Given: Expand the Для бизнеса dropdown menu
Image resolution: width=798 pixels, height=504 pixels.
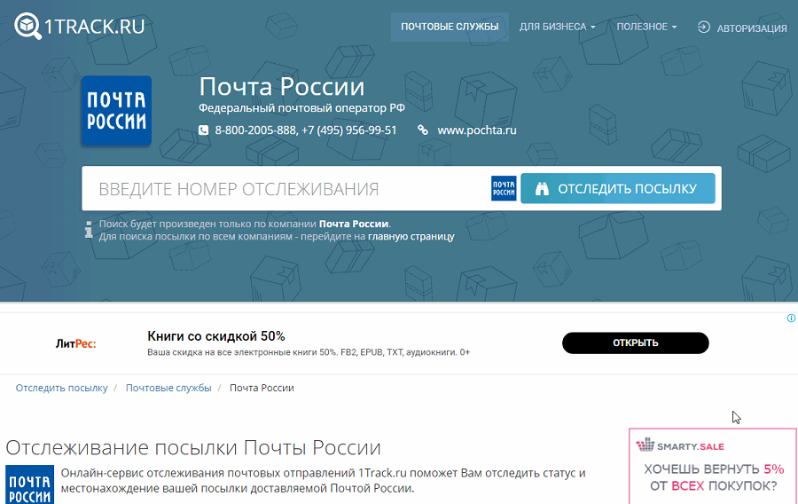Looking at the screenshot, I should [558, 27].
